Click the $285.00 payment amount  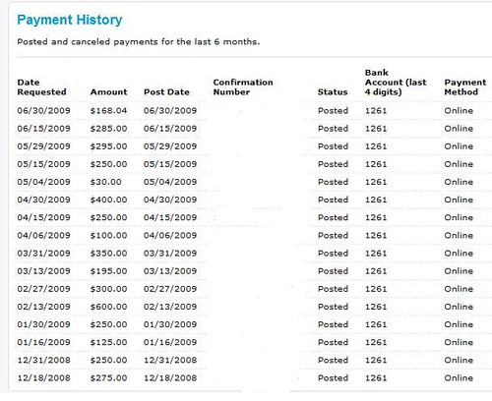[108, 129]
